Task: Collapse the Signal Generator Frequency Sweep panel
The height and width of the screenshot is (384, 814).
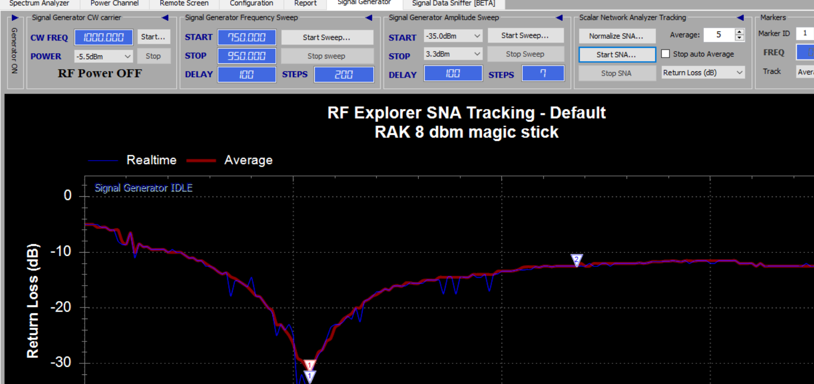Action: point(369,18)
